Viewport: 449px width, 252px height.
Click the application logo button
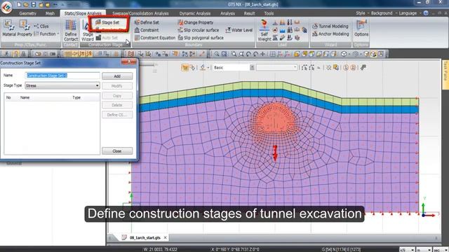(x=6, y=7)
